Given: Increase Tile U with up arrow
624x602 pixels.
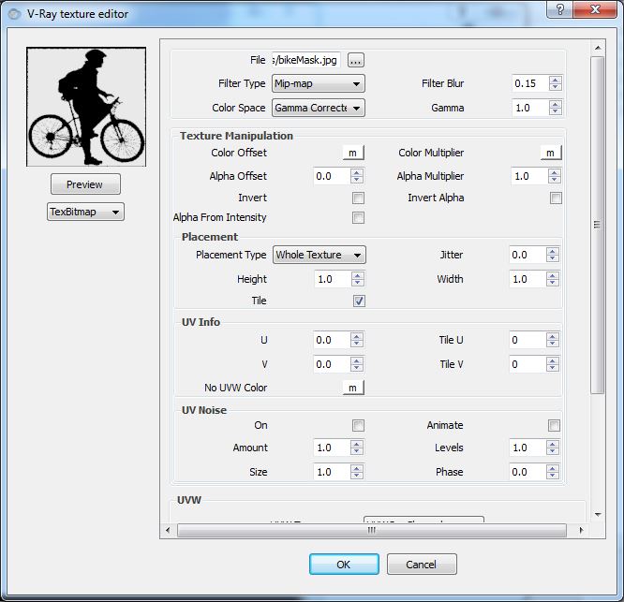Looking at the screenshot, I should tap(553, 336).
